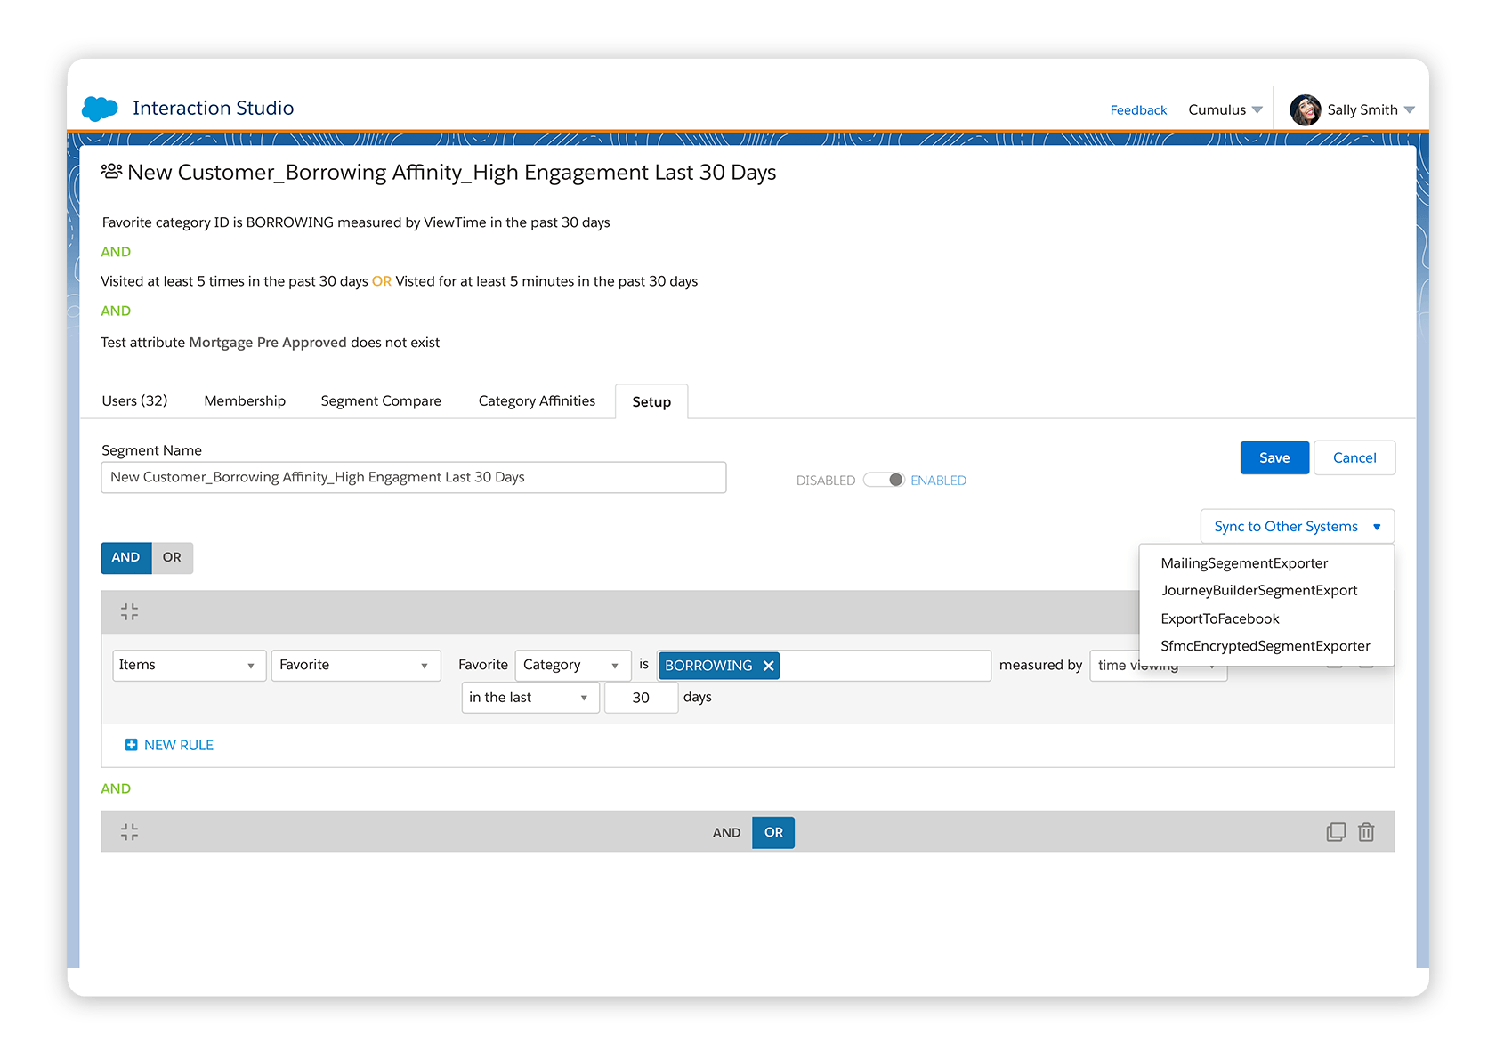Select the Setup tab
1504x1059 pixels.
651,402
